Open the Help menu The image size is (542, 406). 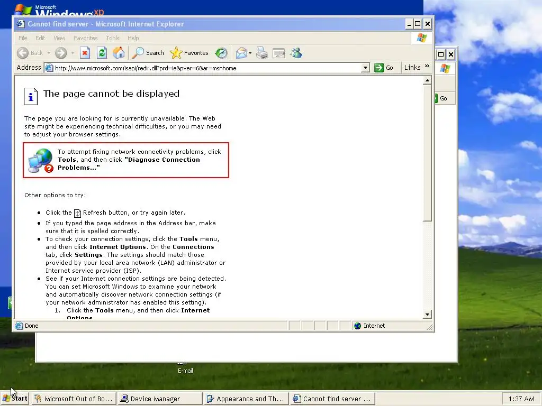[x=133, y=38]
